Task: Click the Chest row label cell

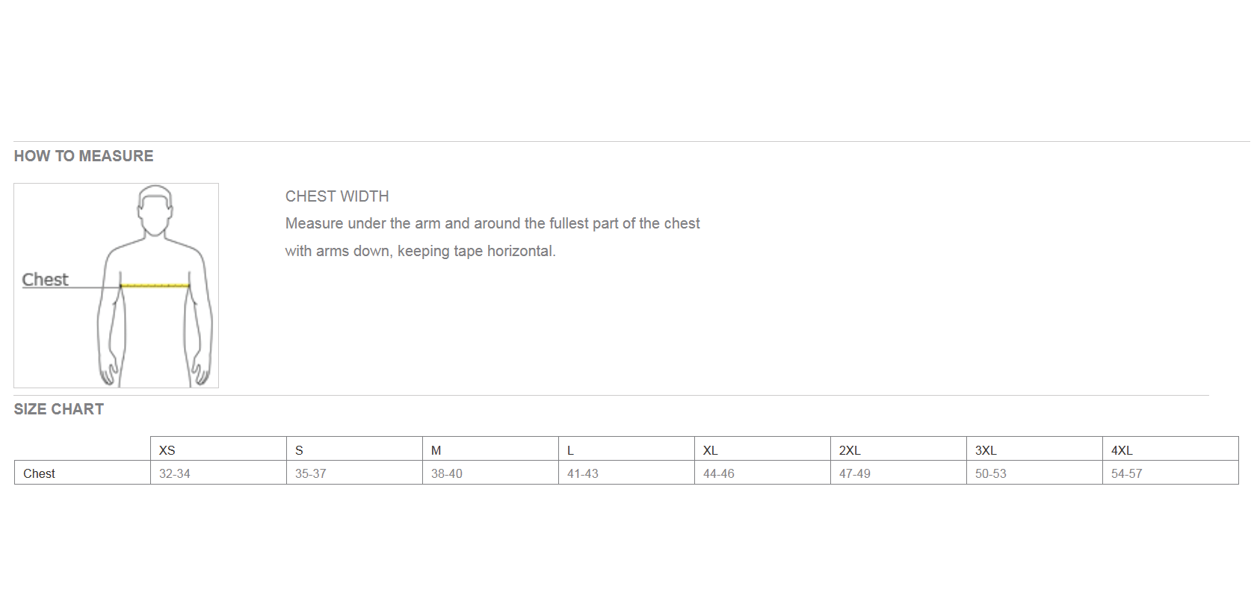Action: tap(82, 473)
